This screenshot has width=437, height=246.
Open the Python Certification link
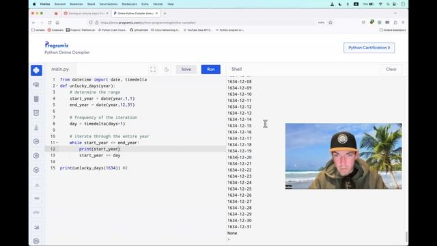click(369, 48)
